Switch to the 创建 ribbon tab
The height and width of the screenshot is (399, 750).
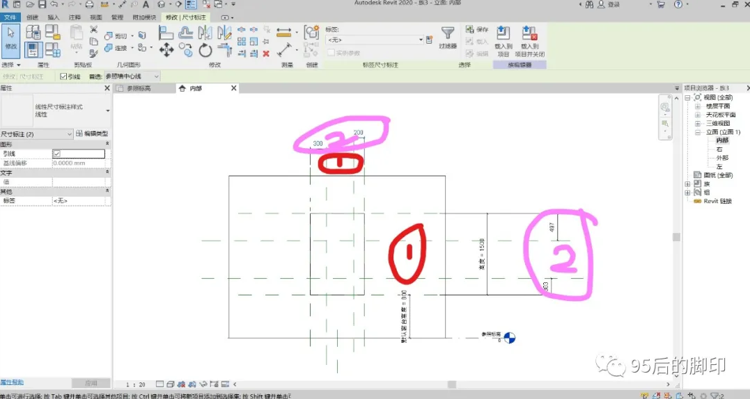point(33,17)
